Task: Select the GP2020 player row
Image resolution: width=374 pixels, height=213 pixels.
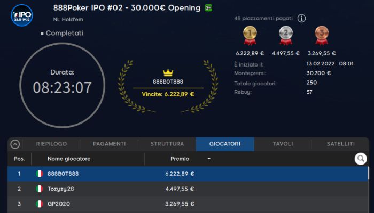Action: coord(188,204)
